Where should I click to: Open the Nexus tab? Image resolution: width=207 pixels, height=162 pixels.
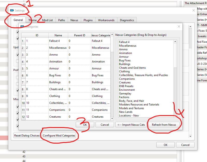tap(74, 20)
